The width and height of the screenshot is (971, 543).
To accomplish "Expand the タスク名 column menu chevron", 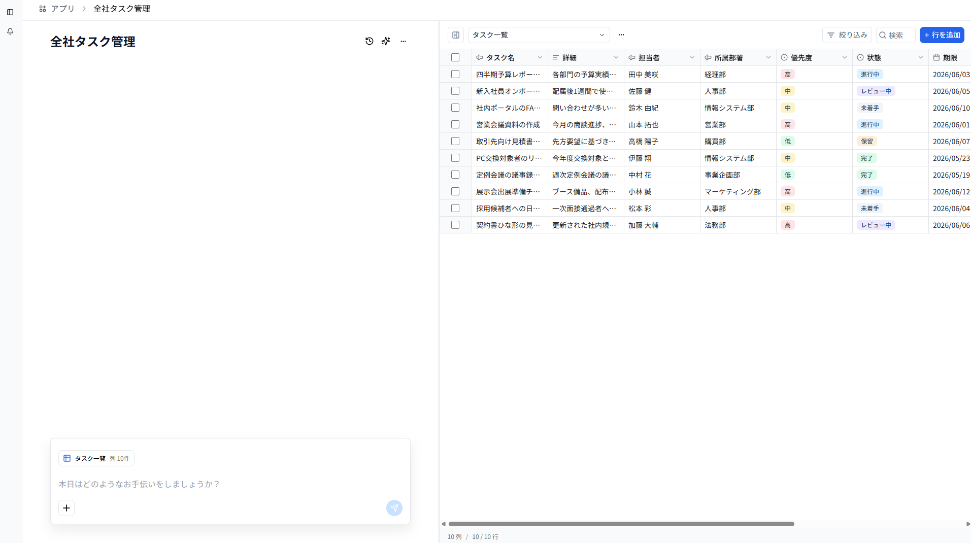I will pyautogui.click(x=540, y=57).
